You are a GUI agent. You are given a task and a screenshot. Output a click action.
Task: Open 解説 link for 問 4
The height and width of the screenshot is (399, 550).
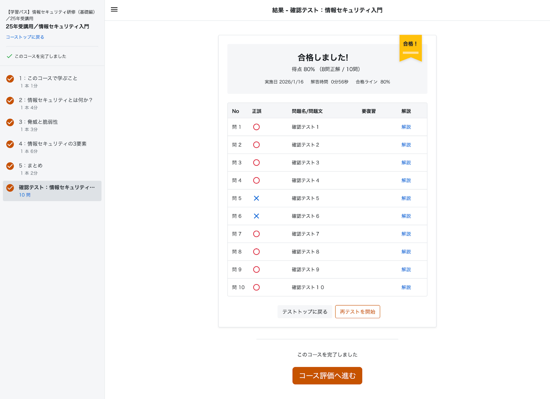(x=406, y=180)
